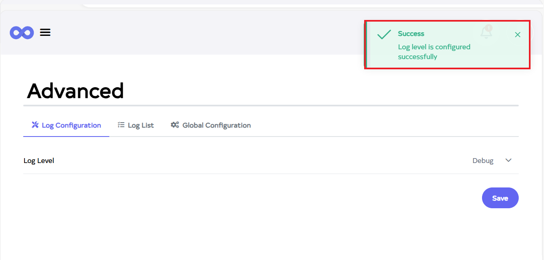Open the Global Configuration tab
This screenshot has width=544, height=260.
point(216,125)
